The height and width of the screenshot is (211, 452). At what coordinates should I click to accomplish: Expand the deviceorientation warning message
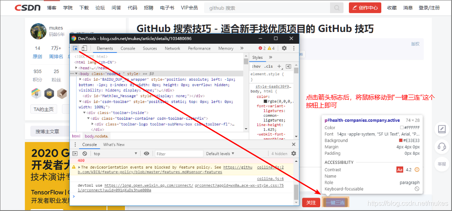(x=80, y=167)
